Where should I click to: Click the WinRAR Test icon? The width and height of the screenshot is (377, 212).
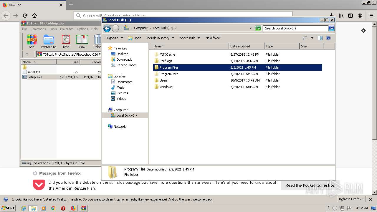(66, 41)
